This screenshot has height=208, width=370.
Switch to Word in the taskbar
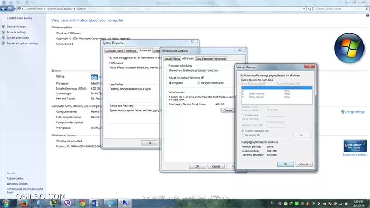click(x=95, y=203)
